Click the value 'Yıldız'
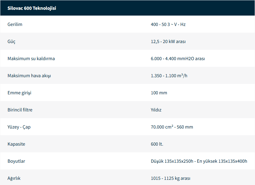 pyautogui.click(x=156, y=110)
